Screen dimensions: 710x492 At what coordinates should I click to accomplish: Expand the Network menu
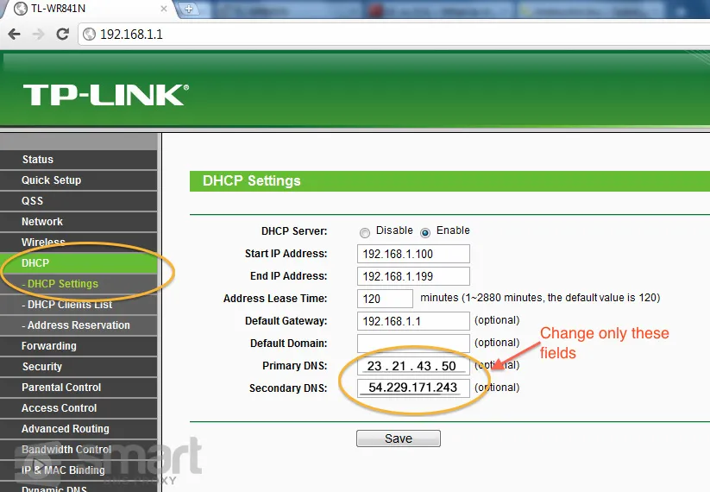(x=42, y=222)
